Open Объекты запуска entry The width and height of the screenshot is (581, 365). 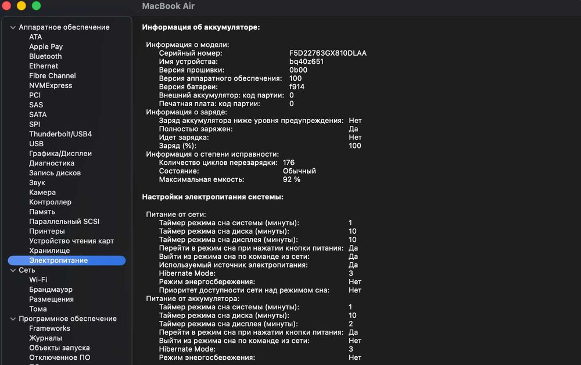60,348
